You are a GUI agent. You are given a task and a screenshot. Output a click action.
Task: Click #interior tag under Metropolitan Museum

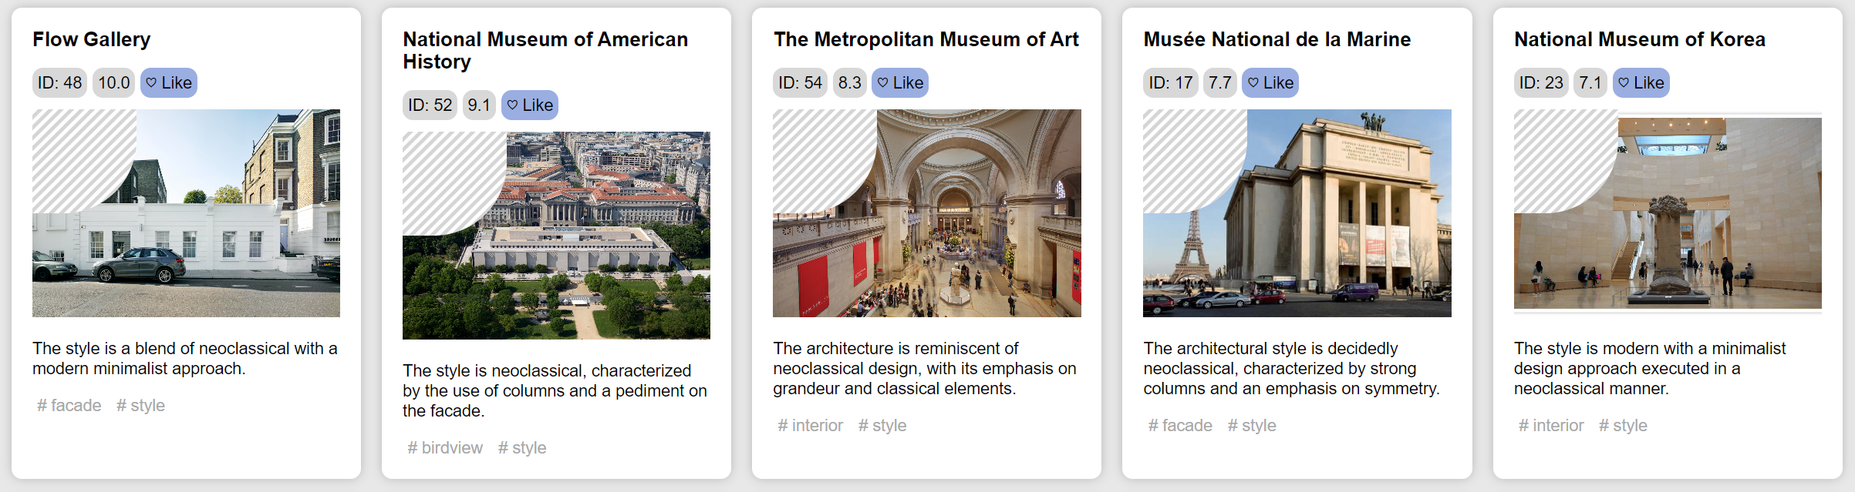click(810, 426)
